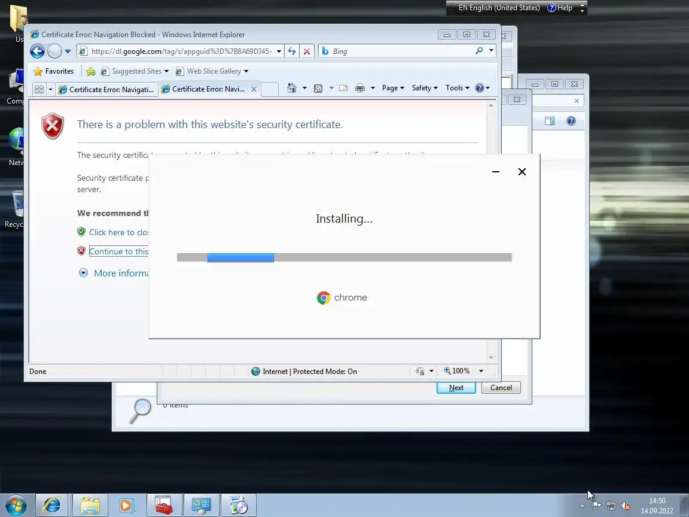Click the RSS feeds icon
Screen dimensions: 689x517
318,89
